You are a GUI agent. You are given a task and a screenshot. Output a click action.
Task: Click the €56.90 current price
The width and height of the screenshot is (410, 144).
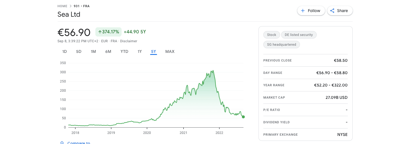74,32
